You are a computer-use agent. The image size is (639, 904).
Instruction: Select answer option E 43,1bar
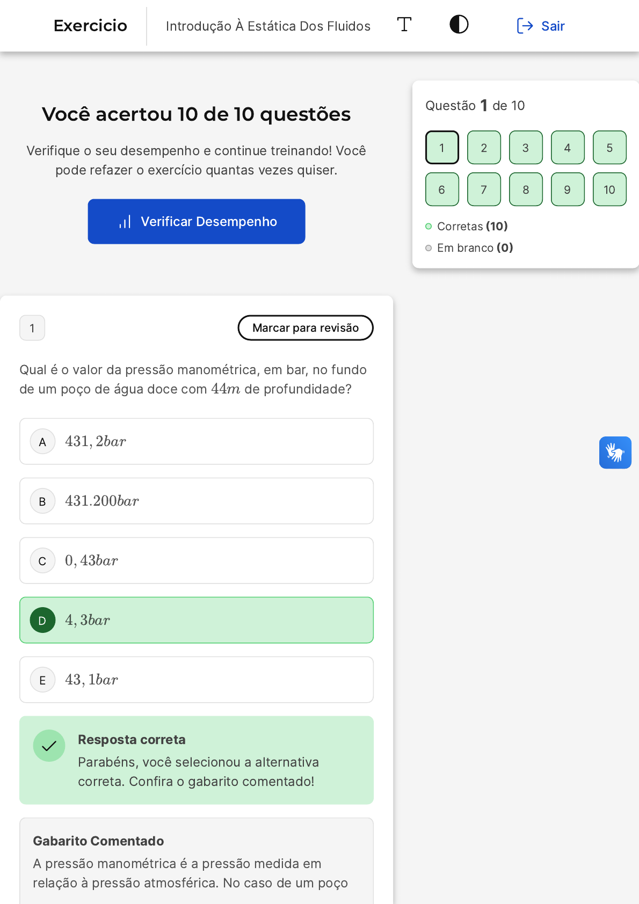point(197,680)
